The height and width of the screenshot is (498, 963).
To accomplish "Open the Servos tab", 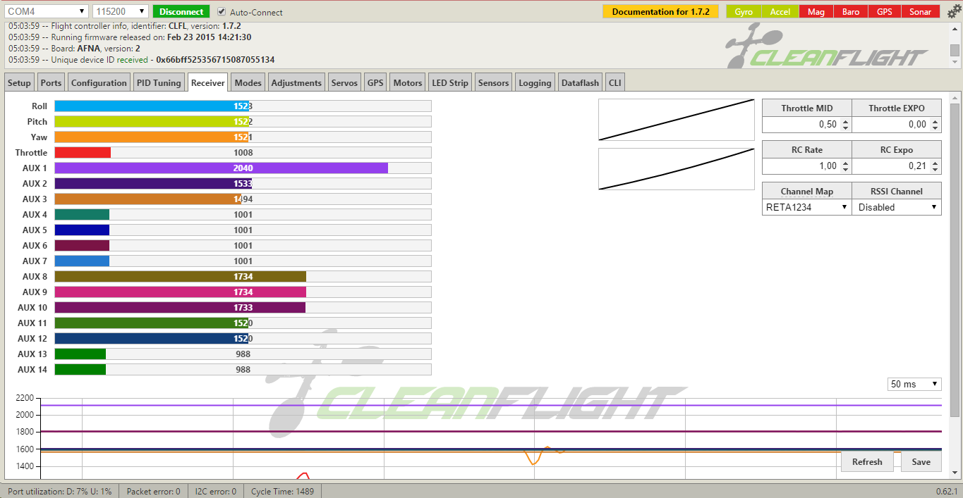I will pyautogui.click(x=344, y=82).
